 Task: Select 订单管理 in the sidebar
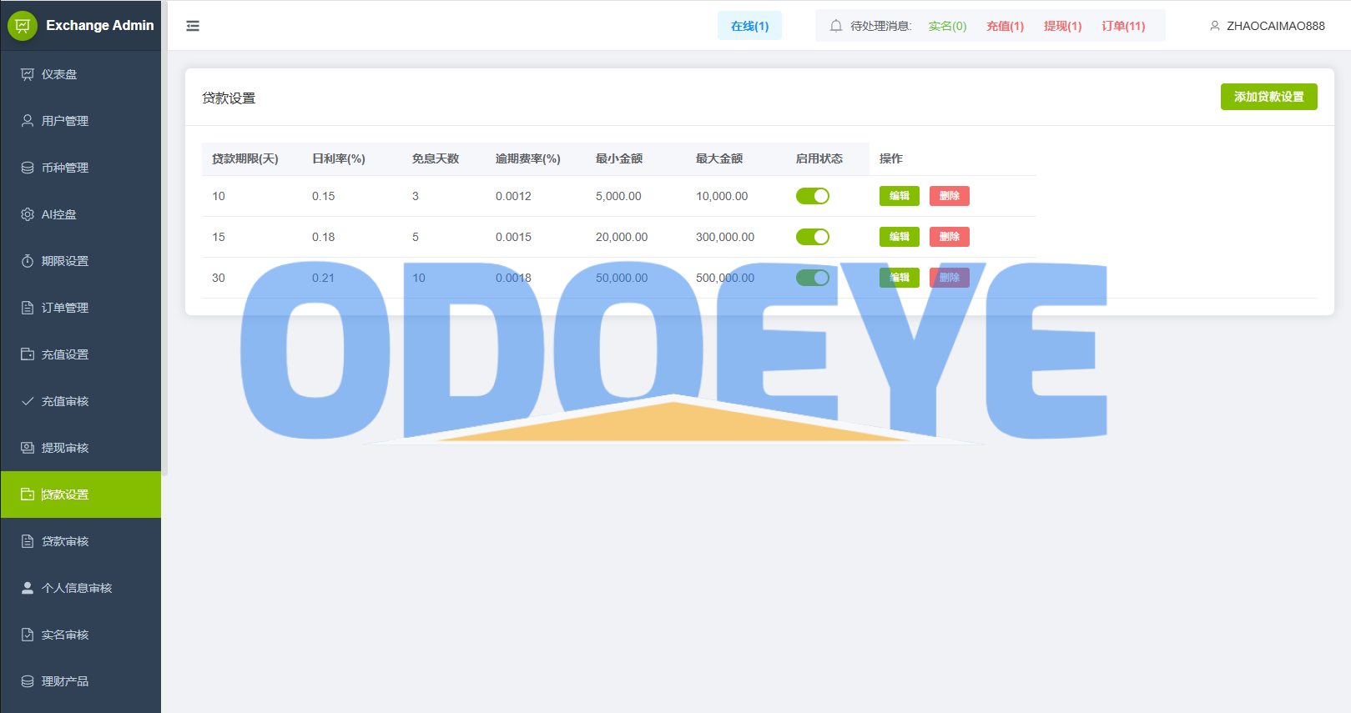(65, 308)
